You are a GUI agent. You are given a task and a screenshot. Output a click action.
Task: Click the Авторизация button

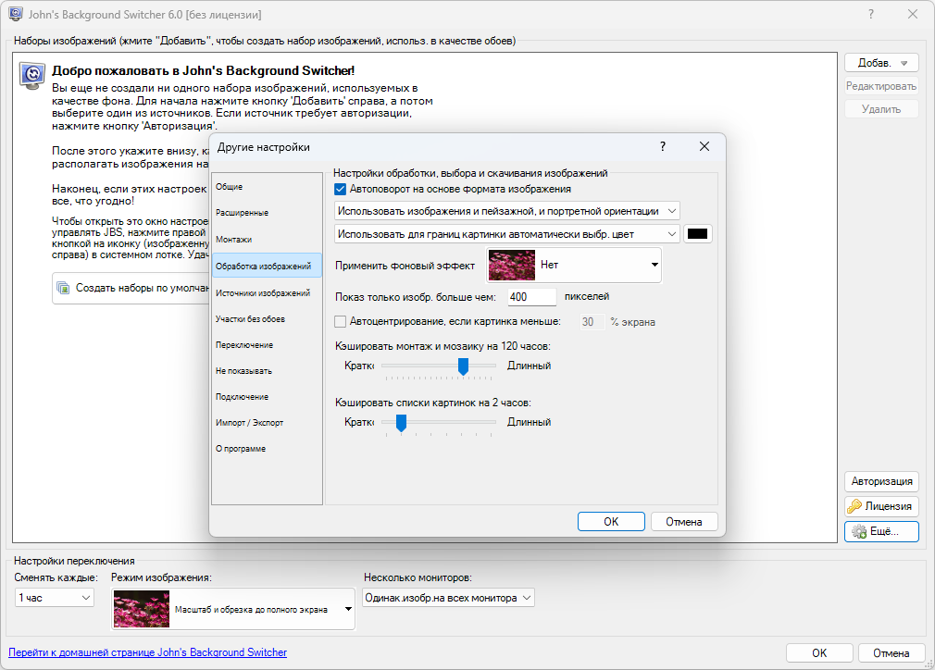(881, 481)
